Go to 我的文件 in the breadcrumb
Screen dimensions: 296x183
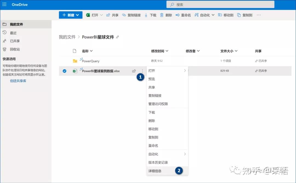67,37
